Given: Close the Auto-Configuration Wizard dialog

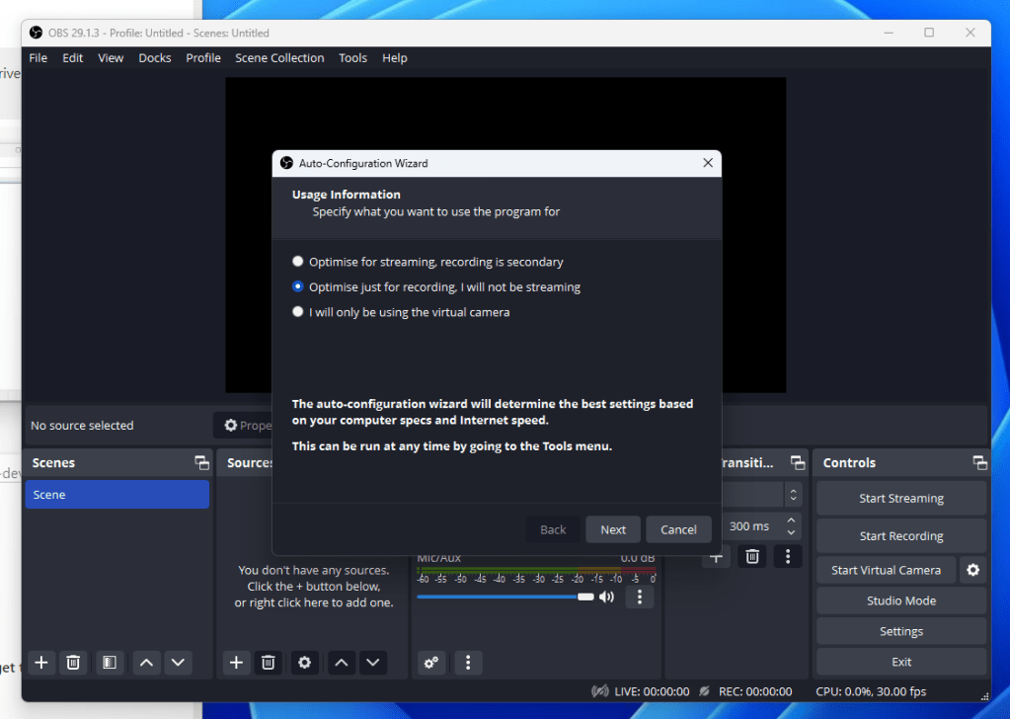Looking at the screenshot, I should click(x=708, y=163).
